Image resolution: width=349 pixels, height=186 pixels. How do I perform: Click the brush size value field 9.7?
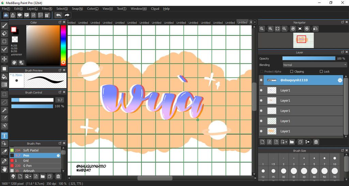pyautogui.click(x=60, y=100)
